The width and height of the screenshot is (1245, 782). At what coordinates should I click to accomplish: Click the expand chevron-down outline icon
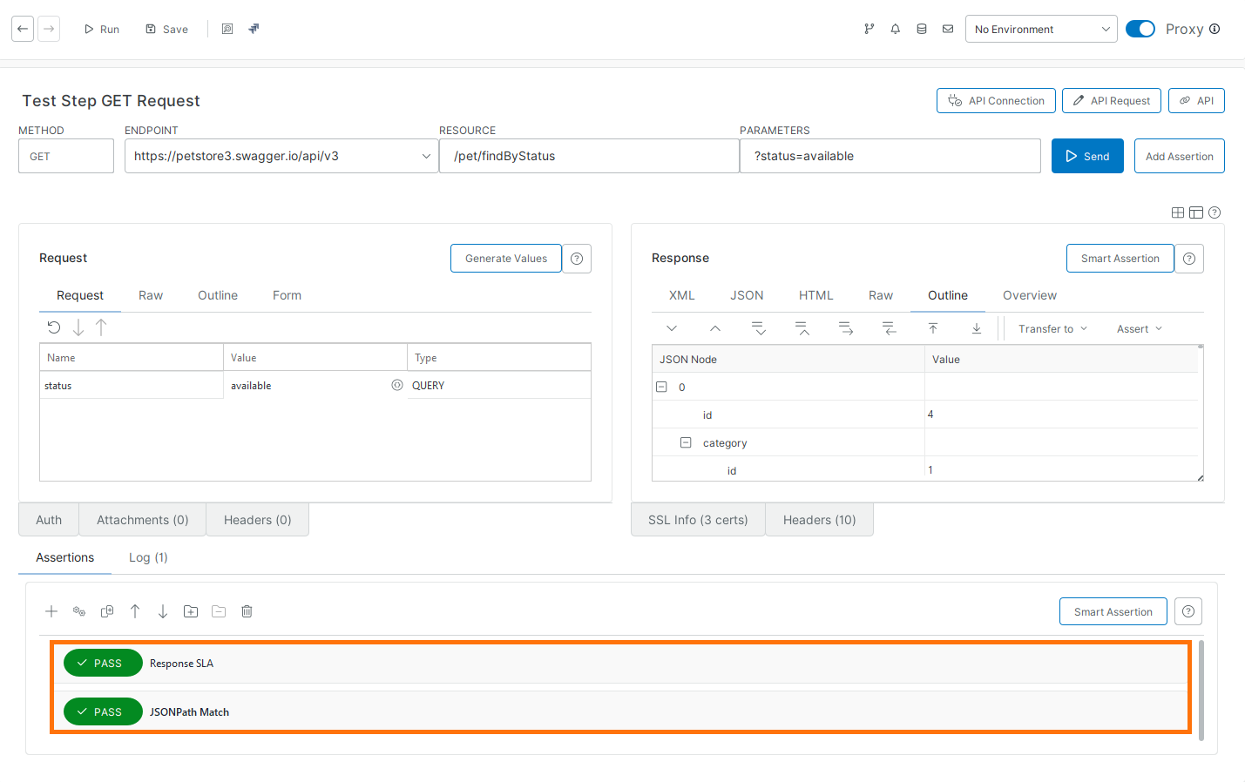(x=672, y=328)
